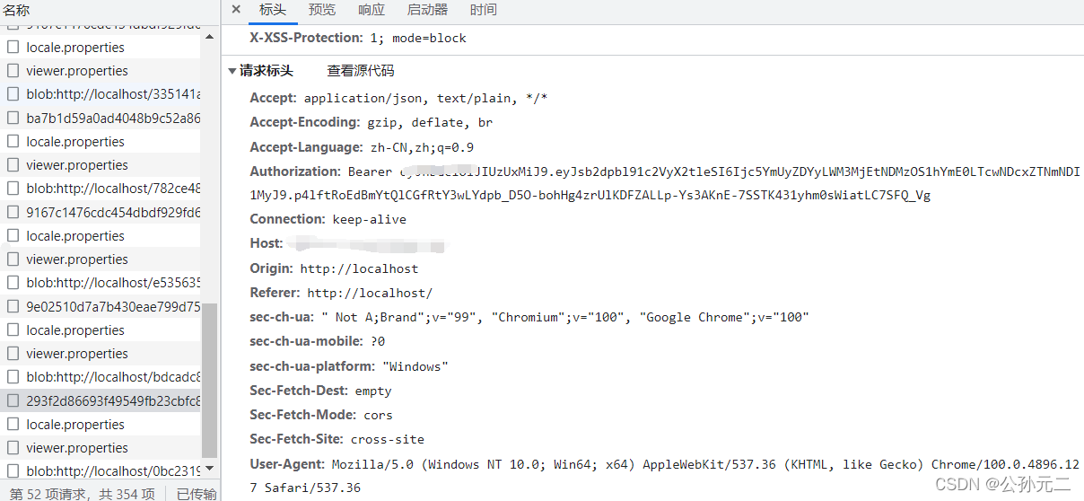Click the file icon of blob:http://localhost/0bc2319
The height and width of the screenshot is (501, 1084).
click(x=13, y=471)
